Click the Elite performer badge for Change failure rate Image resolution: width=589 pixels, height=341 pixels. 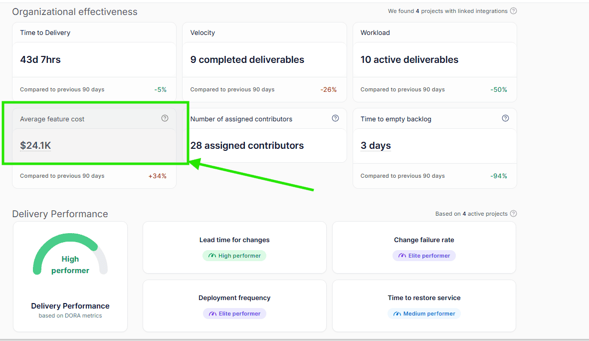[x=424, y=255]
